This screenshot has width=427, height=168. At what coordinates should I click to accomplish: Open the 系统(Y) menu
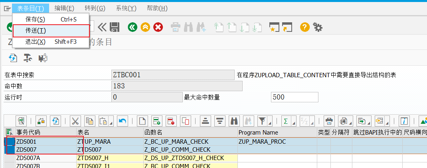pos(126,8)
